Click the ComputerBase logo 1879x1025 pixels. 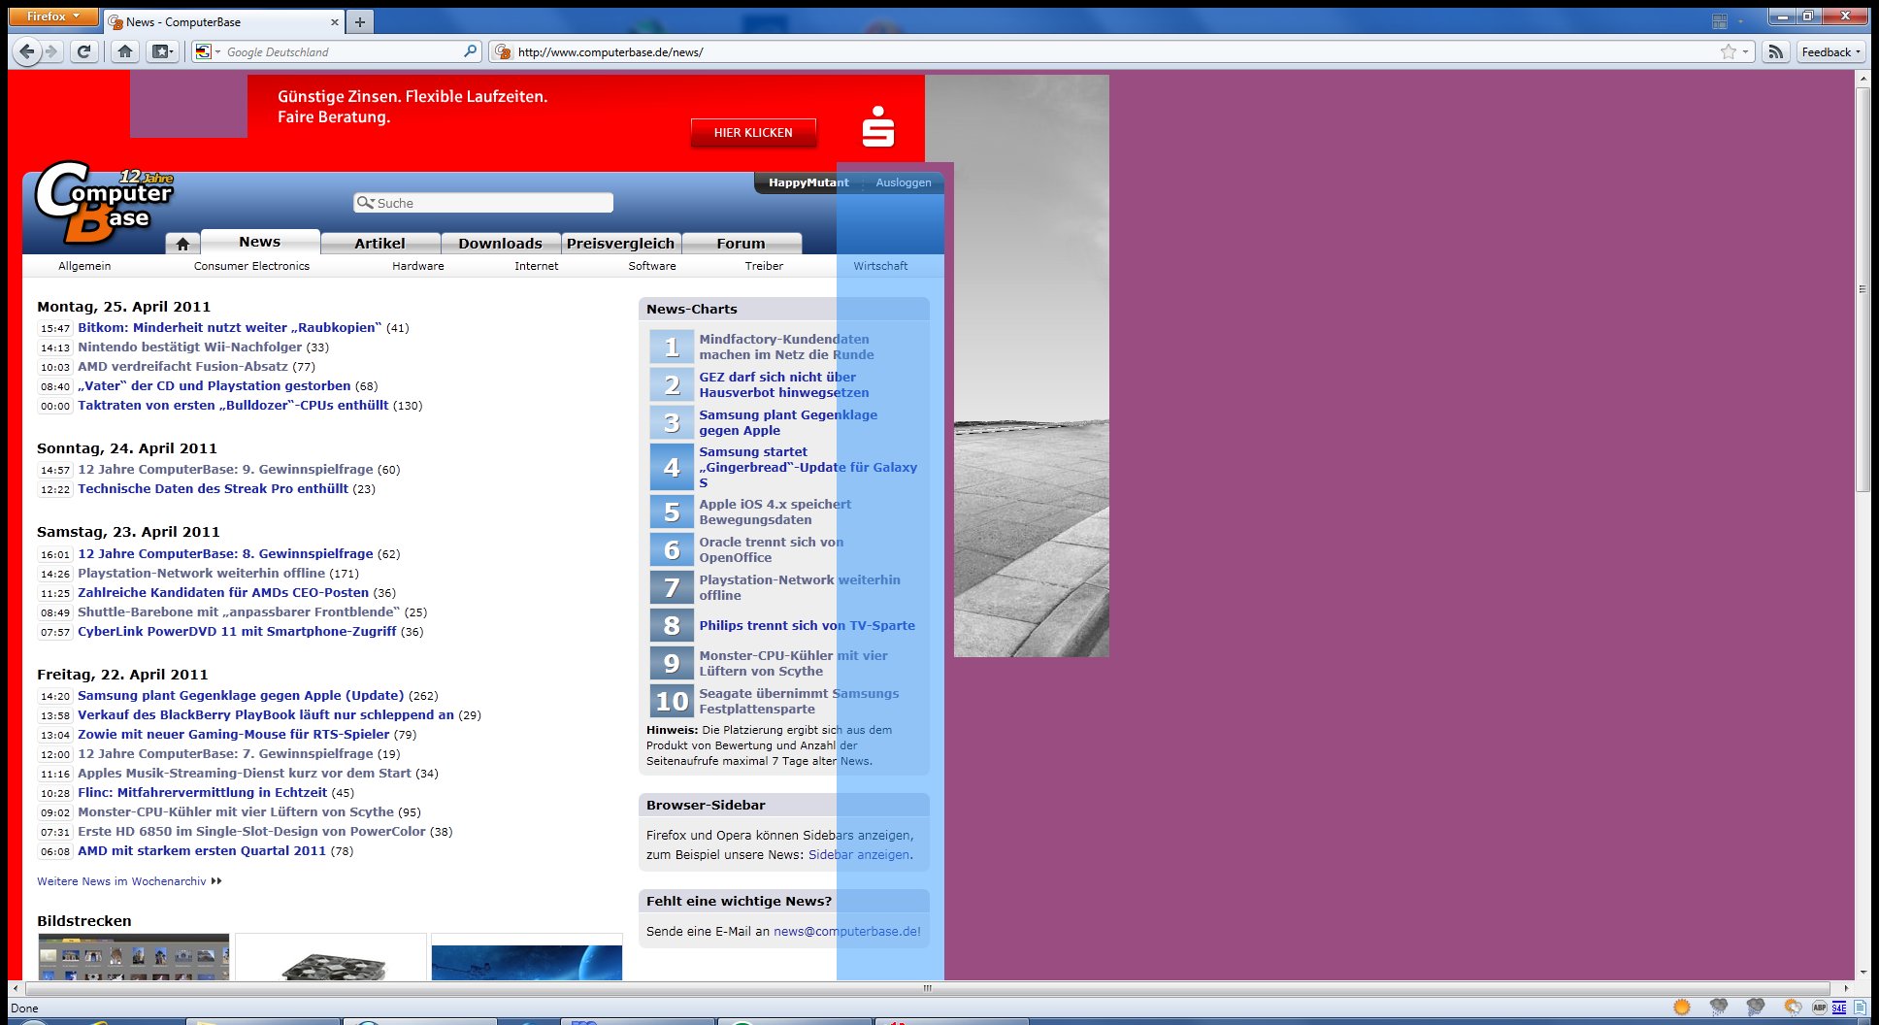pyautogui.click(x=104, y=201)
